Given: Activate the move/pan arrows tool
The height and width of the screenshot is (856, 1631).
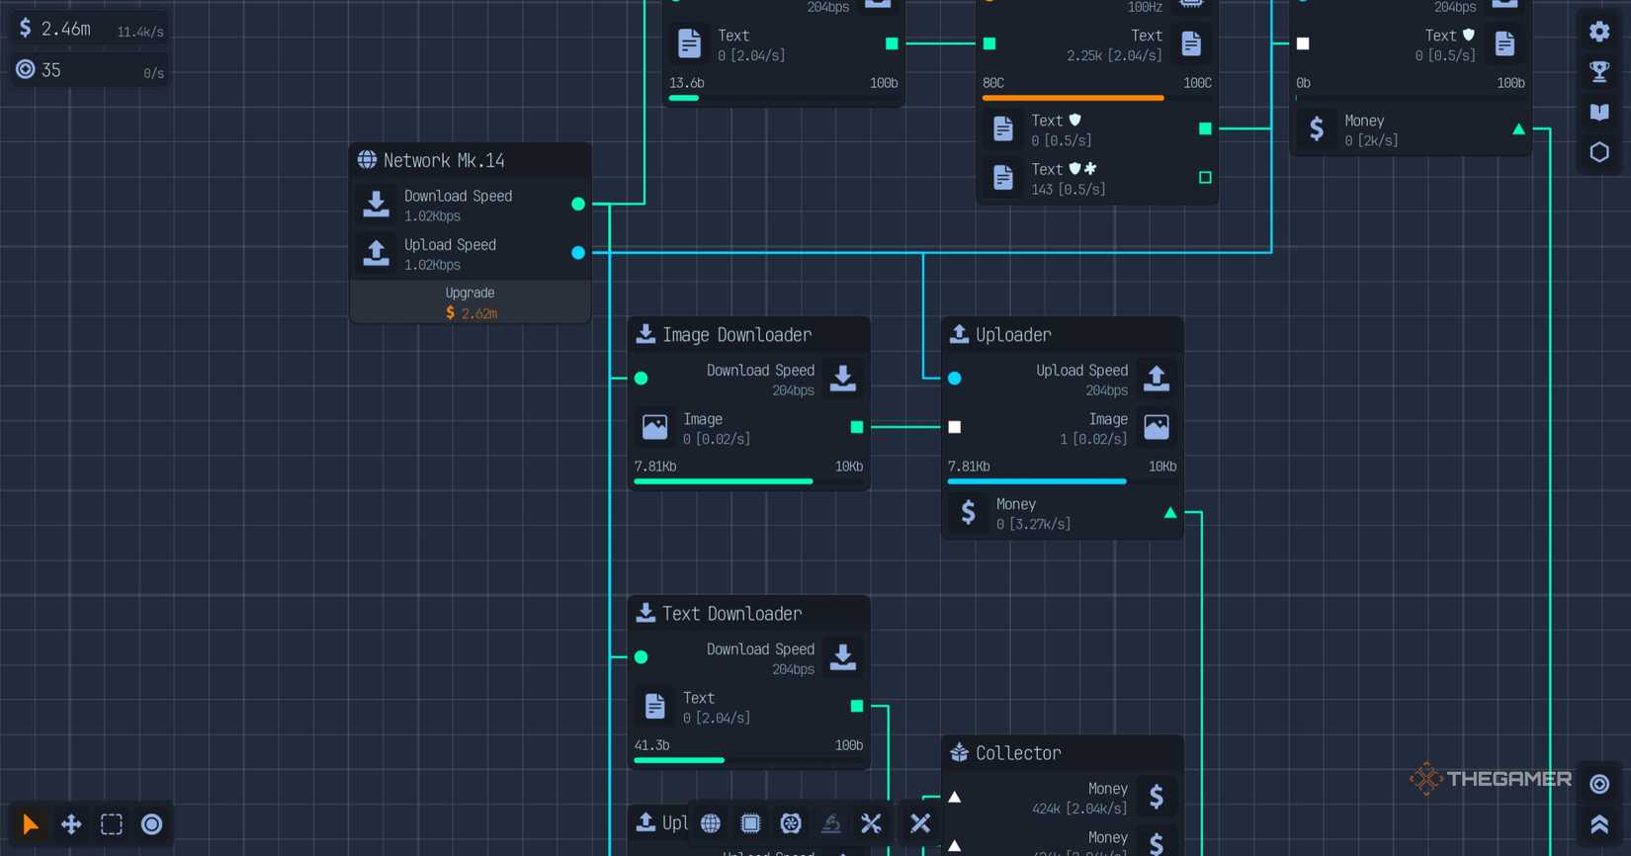Looking at the screenshot, I should click(71, 824).
